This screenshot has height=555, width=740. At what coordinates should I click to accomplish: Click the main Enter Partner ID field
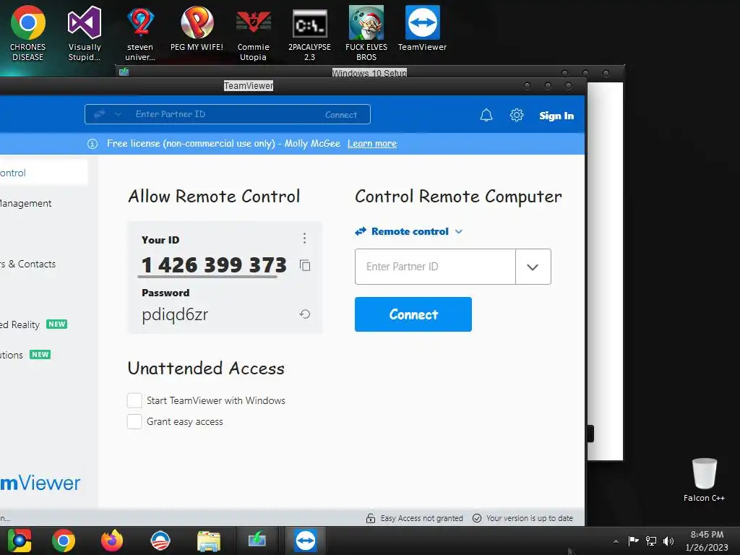click(435, 267)
